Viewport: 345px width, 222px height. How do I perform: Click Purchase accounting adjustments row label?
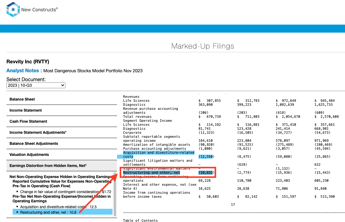(155, 149)
